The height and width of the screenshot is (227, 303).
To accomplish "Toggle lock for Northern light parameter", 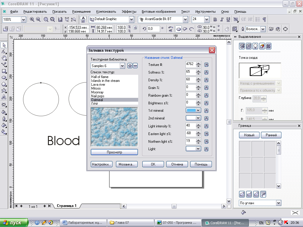I will pyautogui.click(x=206, y=142).
